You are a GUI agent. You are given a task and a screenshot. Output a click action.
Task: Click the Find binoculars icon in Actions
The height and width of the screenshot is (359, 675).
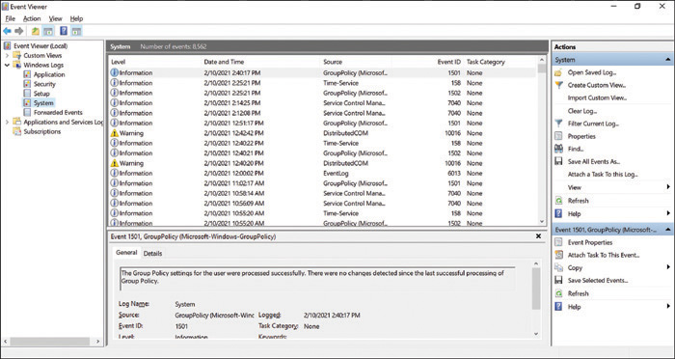point(558,149)
